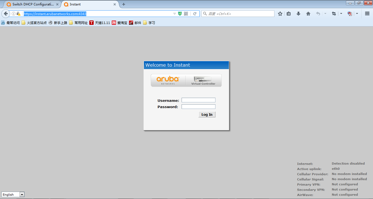Click the Cellular Provider label

tap(313, 174)
